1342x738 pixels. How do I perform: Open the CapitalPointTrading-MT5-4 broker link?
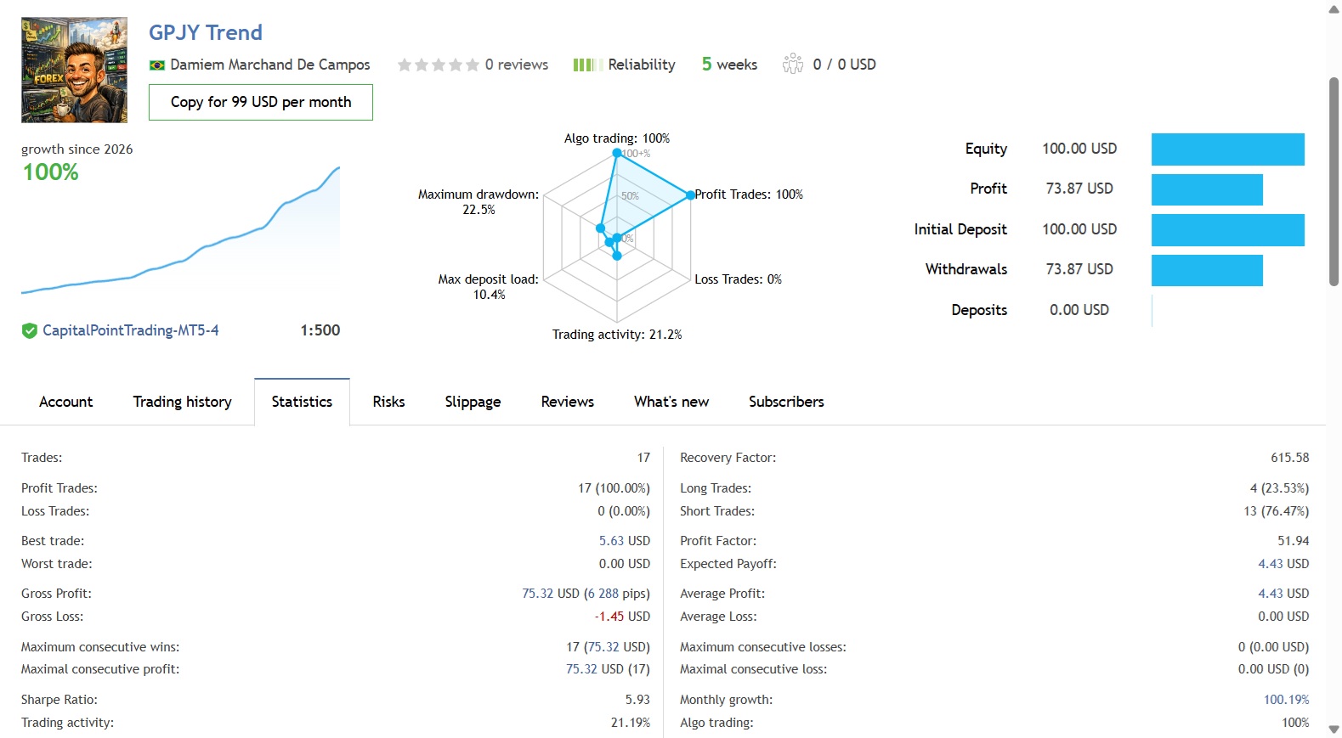point(131,330)
